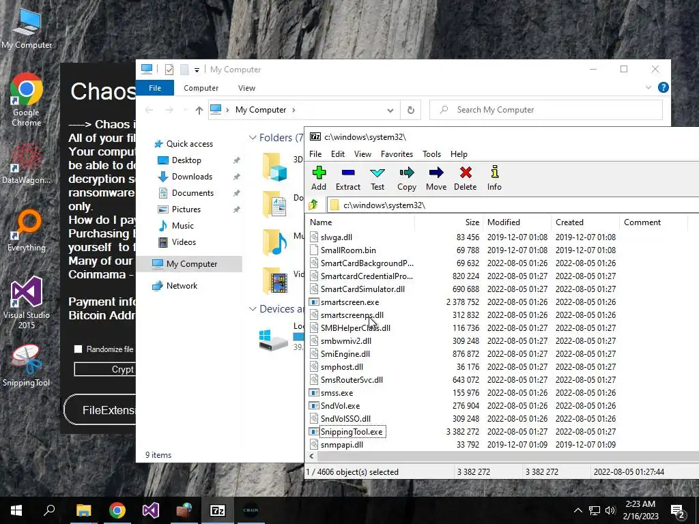Click the Copy toolbar icon in 7-Zip
This screenshot has width=699, height=524.
[x=407, y=178]
